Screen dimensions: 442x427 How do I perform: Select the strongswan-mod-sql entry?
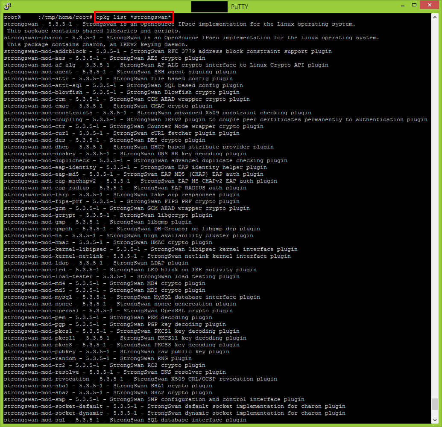(125, 420)
